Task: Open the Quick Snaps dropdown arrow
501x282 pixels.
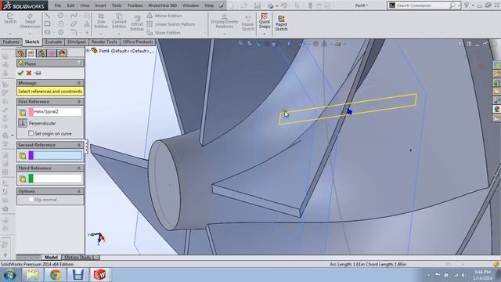Action: coord(265,34)
